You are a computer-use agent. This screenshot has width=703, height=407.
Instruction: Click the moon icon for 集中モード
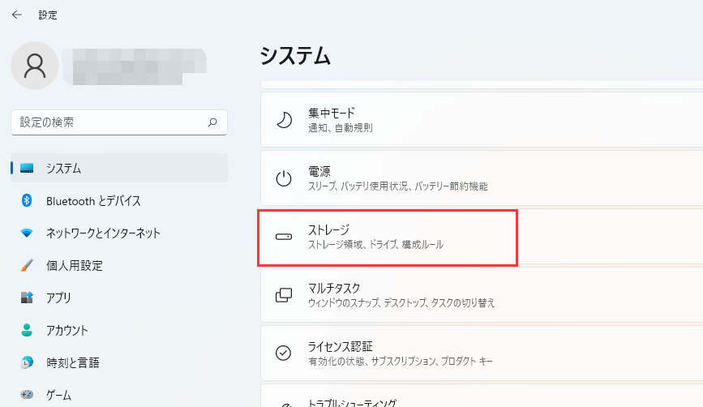tap(284, 120)
